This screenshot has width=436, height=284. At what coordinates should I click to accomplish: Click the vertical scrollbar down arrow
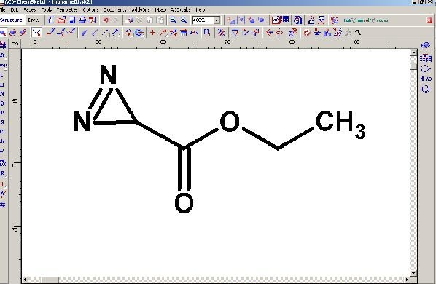click(x=413, y=274)
